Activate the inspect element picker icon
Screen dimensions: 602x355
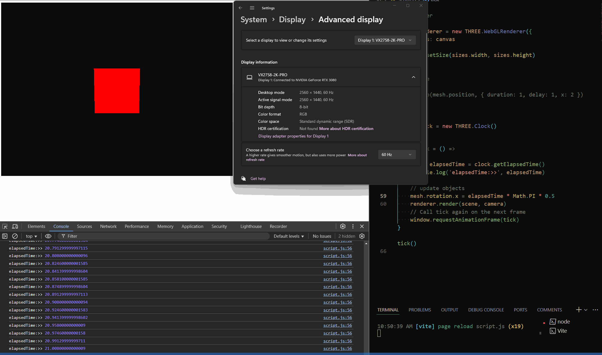click(x=5, y=226)
